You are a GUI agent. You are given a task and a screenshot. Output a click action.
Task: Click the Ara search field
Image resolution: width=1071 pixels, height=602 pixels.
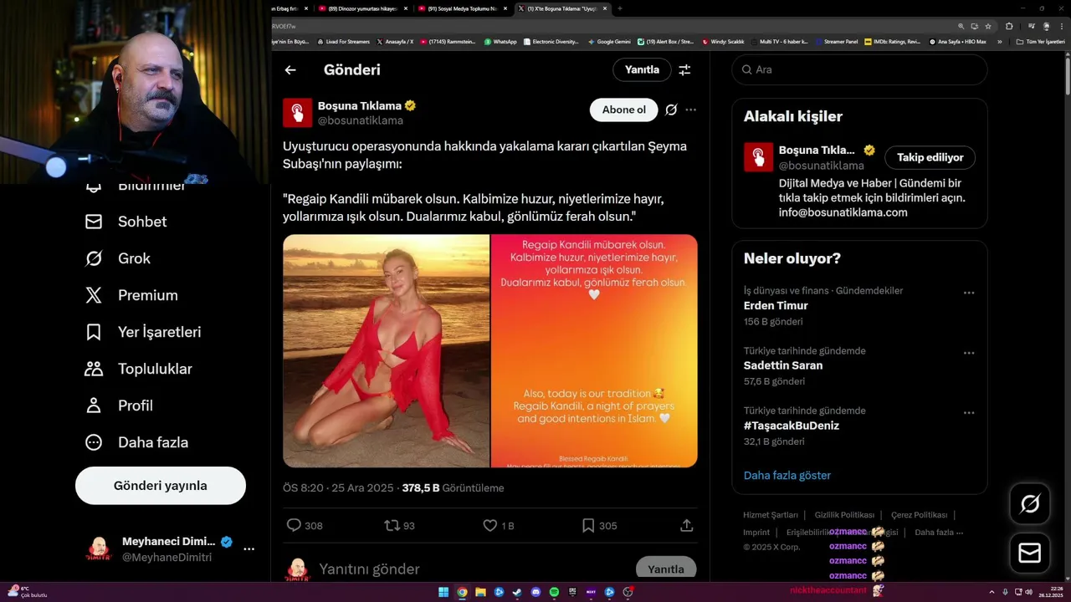(859, 70)
